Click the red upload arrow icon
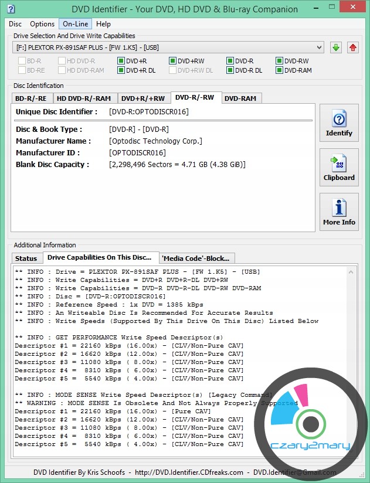 pyautogui.click(x=352, y=47)
